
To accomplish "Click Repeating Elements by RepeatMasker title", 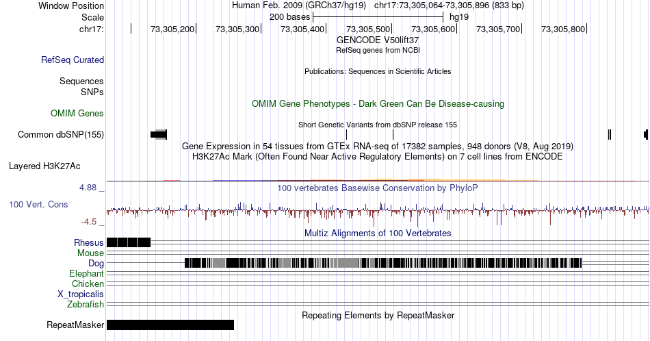I will pos(378,315).
